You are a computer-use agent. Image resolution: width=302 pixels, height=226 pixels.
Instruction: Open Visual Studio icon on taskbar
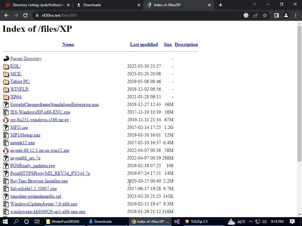tap(177, 222)
